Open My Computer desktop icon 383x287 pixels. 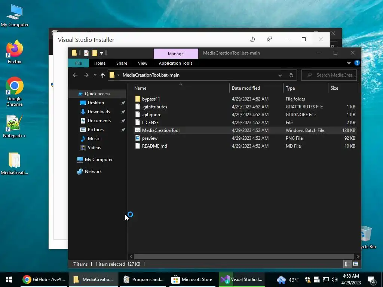click(15, 15)
